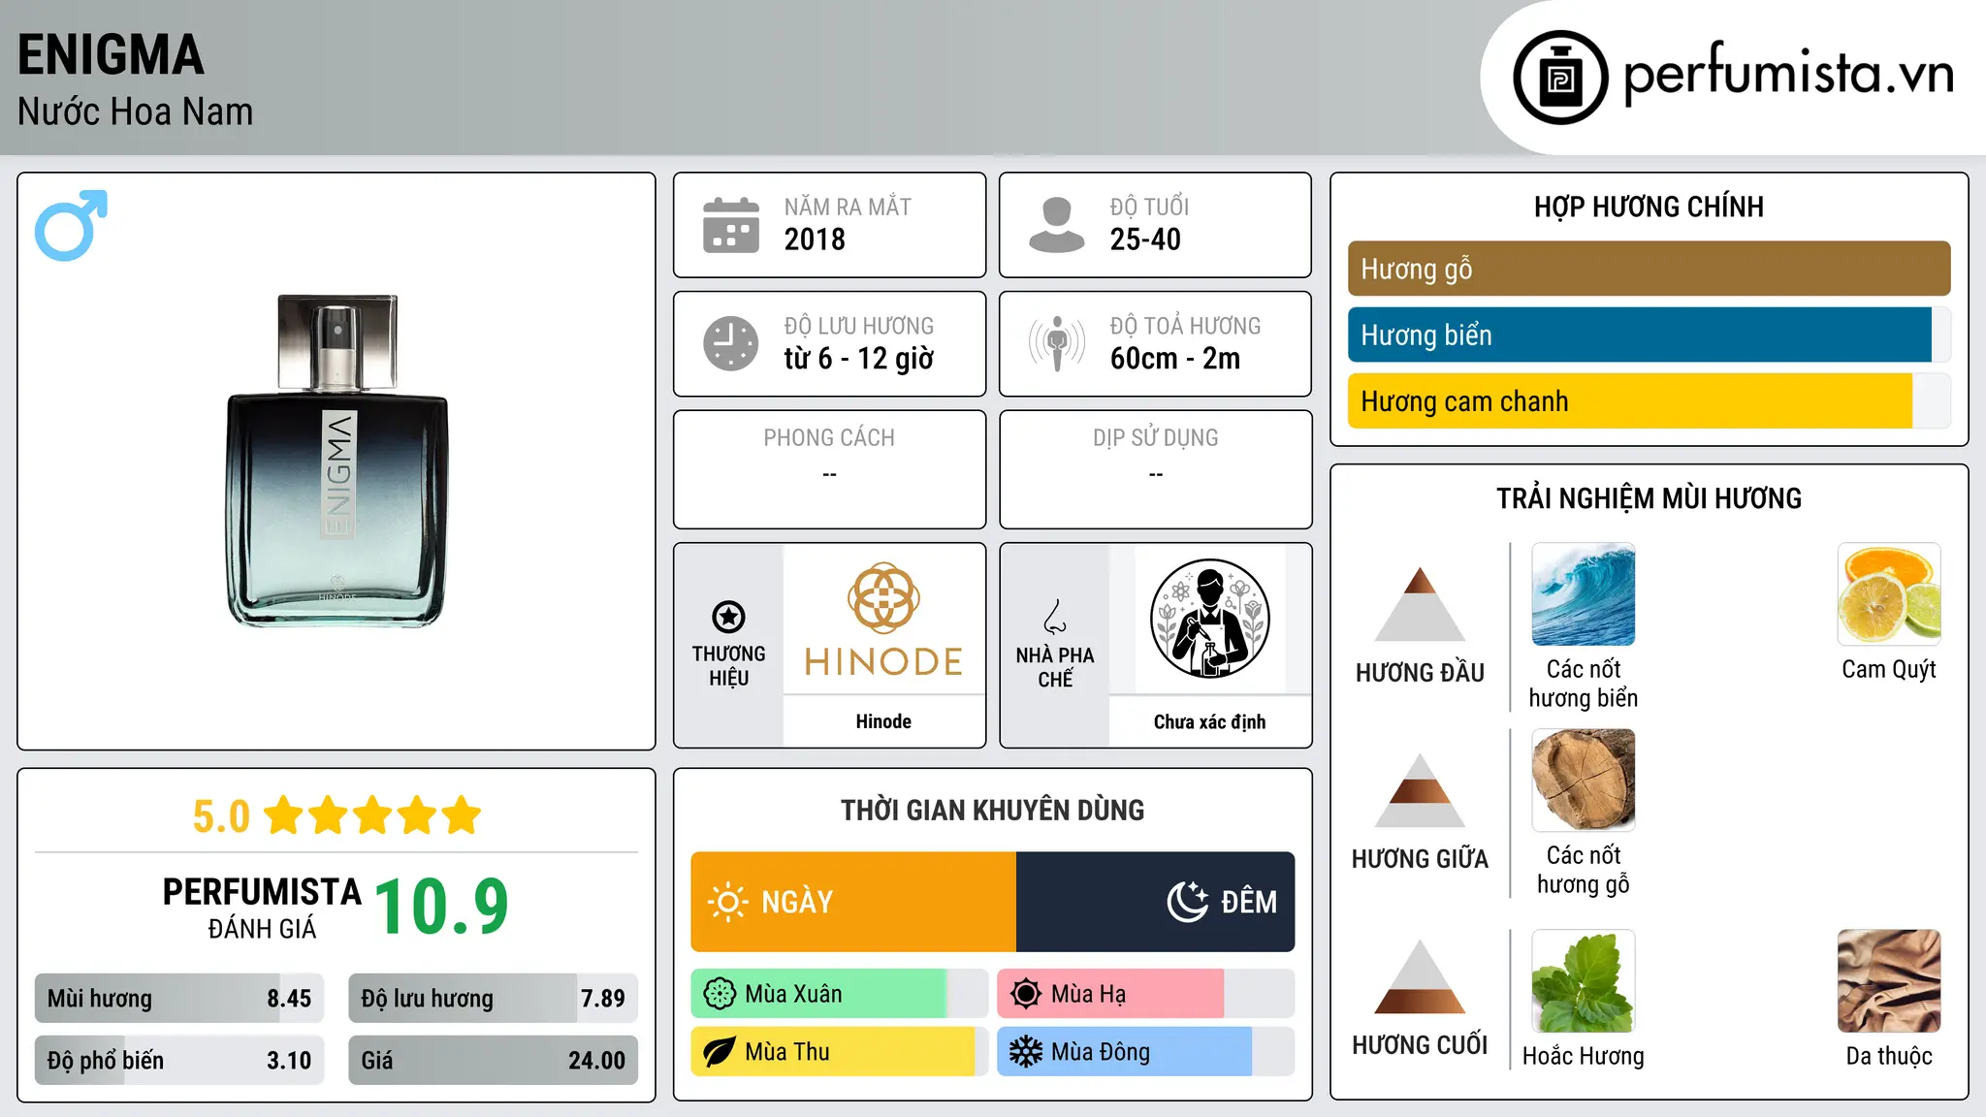1986x1117 pixels.
Task: Click the perfumista.vn site name
Action: point(1788,76)
